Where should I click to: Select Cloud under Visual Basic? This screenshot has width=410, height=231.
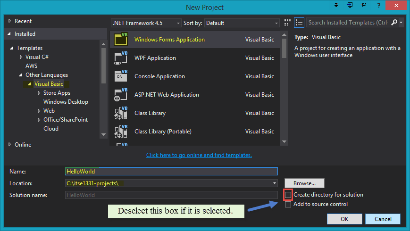[51, 129]
